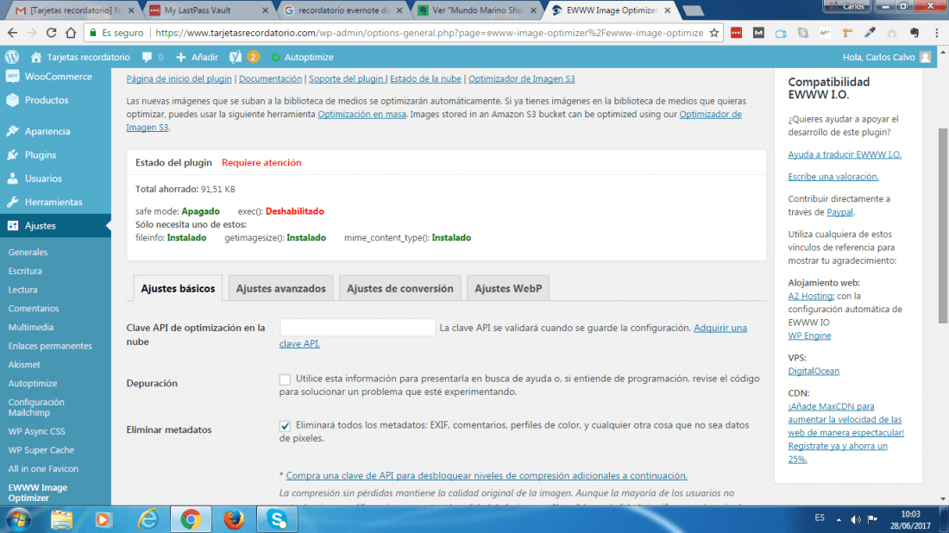Click the Escribe una valoración link
Viewport: 949px width, 533px height.
[833, 177]
